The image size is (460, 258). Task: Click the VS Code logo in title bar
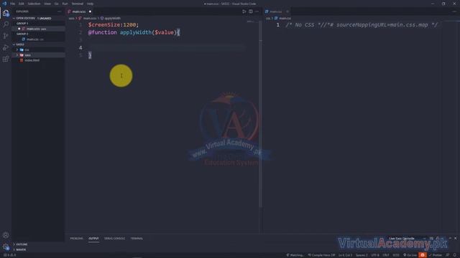4,4
